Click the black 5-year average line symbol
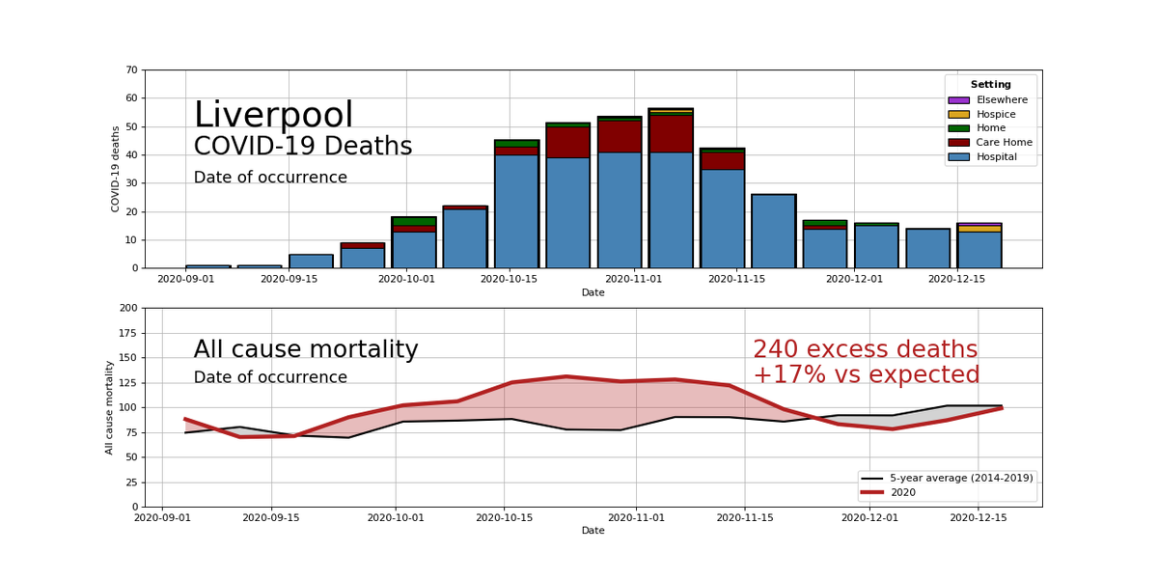The width and height of the screenshot is (1158, 579). 873,477
